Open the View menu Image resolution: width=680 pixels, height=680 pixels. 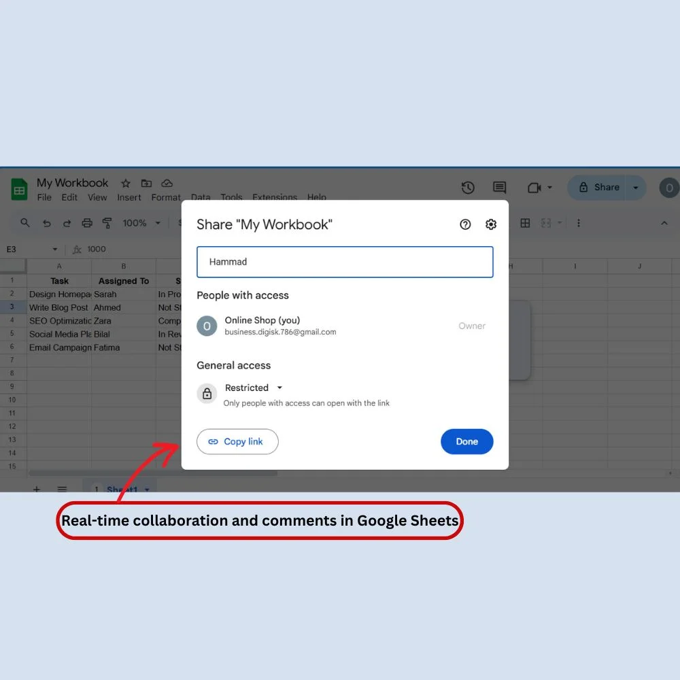pos(97,197)
